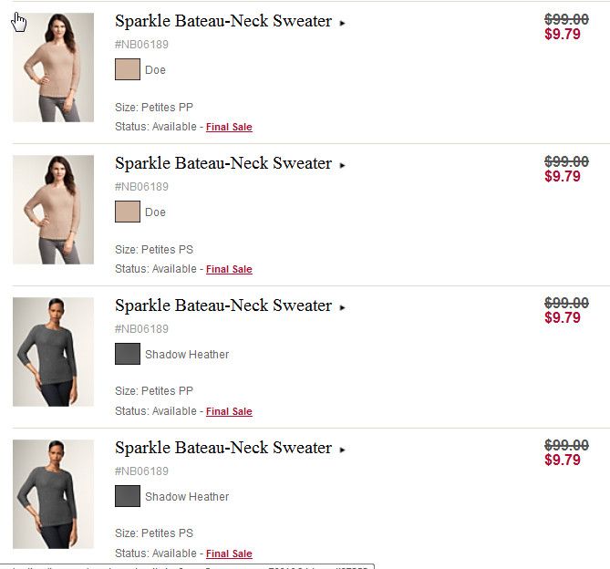Click the arrow beside Shadow Heather Petites PS title
Image resolution: width=610 pixels, height=569 pixels.
pos(343,450)
